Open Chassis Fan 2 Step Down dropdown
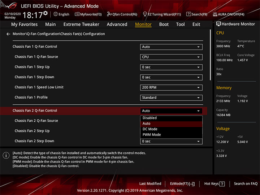This screenshot has height=195, width=260. tap(171, 142)
